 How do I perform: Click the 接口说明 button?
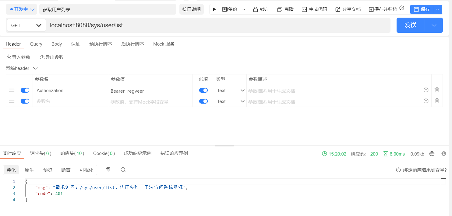click(191, 9)
